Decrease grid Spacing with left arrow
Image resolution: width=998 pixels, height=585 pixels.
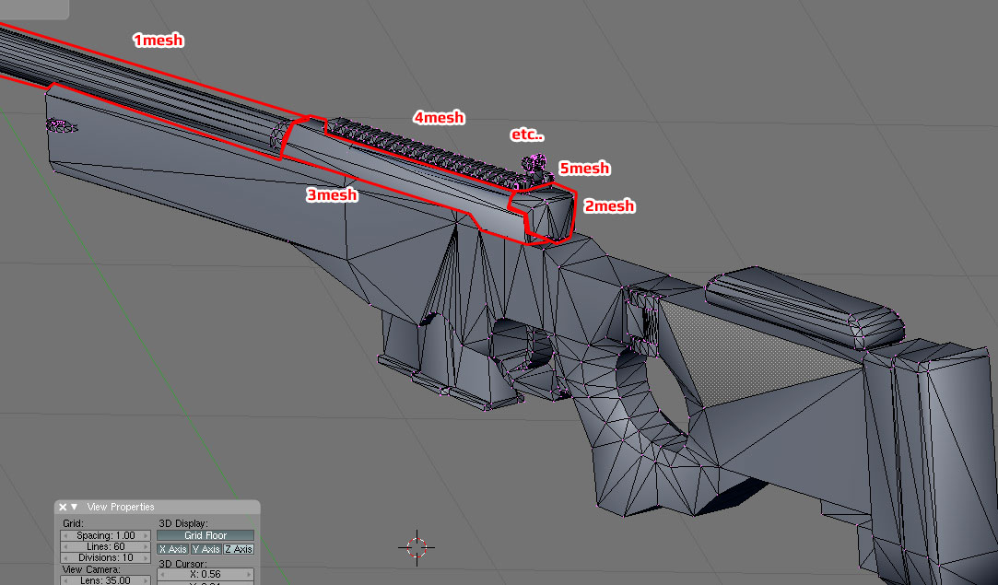[x=66, y=536]
